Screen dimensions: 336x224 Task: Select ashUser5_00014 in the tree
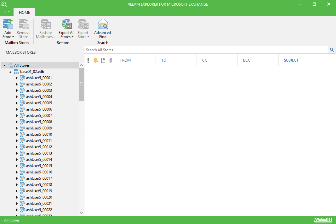[39, 160]
